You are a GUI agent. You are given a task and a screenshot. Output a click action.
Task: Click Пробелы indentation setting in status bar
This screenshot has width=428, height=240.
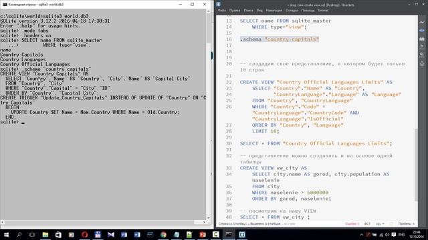(x=406, y=224)
